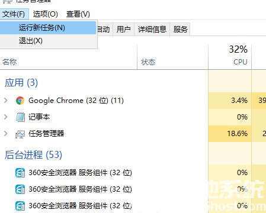Select the 任务管理器 process name
This screenshot has height=213, width=266.
point(46,134)
